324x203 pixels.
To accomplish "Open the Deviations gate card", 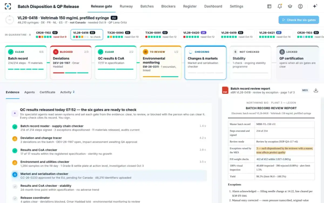I will pyautogui.click(x=70, y=63).
